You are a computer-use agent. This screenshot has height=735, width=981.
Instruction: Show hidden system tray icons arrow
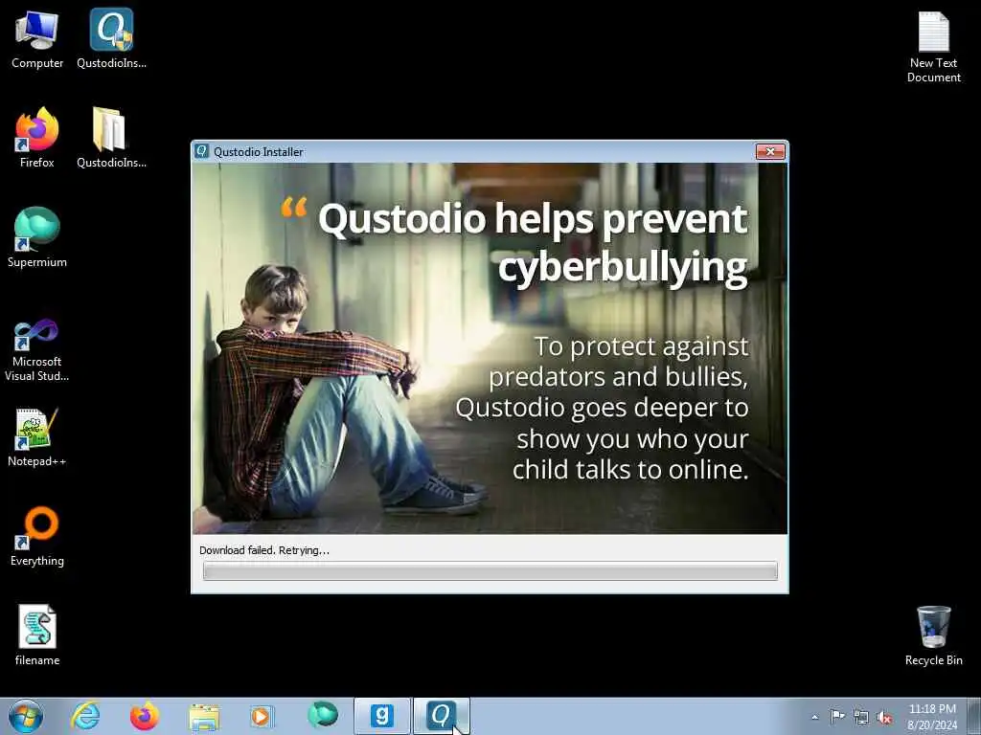[814, 717]
